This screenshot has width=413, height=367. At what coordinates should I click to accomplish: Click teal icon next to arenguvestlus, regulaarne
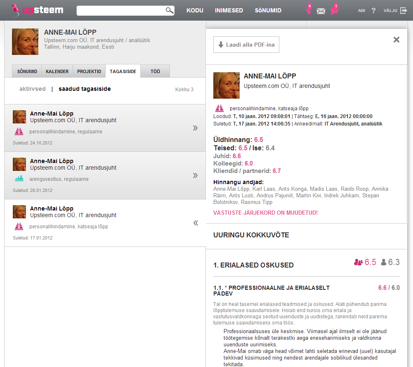(x=19, y=179)
